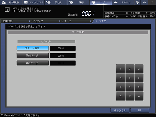156x117 pixels.
Task: Select the 開始ページ button
Action: (33, 55)
